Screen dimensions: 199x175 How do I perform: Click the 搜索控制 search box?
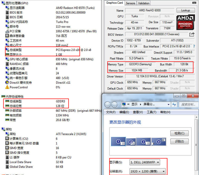pyautogui.click(x=188, y=104)
